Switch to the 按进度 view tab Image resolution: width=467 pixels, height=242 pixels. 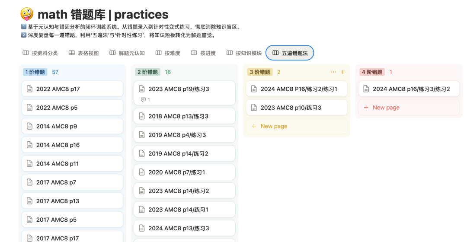(203, 53)
